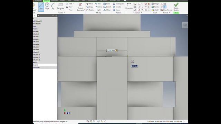The height and width of the screenshot is (124, 221).
Task: Click the Dimension tool
Action: (x=129, y=6)
